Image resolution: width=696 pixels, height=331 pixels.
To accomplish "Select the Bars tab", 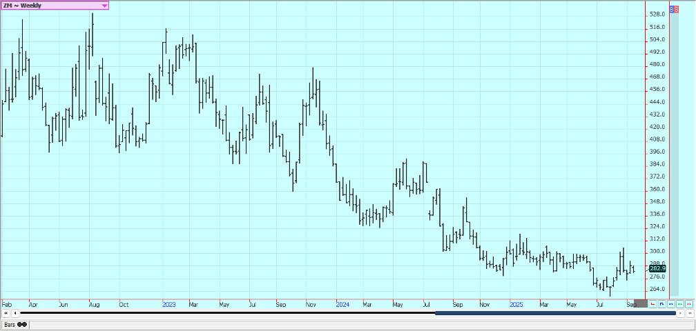I will pyautogui.click(x=15, y=324).
